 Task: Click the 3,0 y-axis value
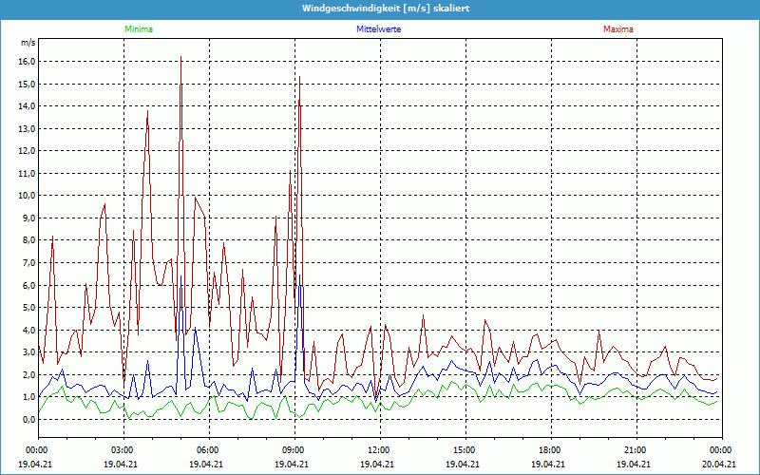(29, 352)
